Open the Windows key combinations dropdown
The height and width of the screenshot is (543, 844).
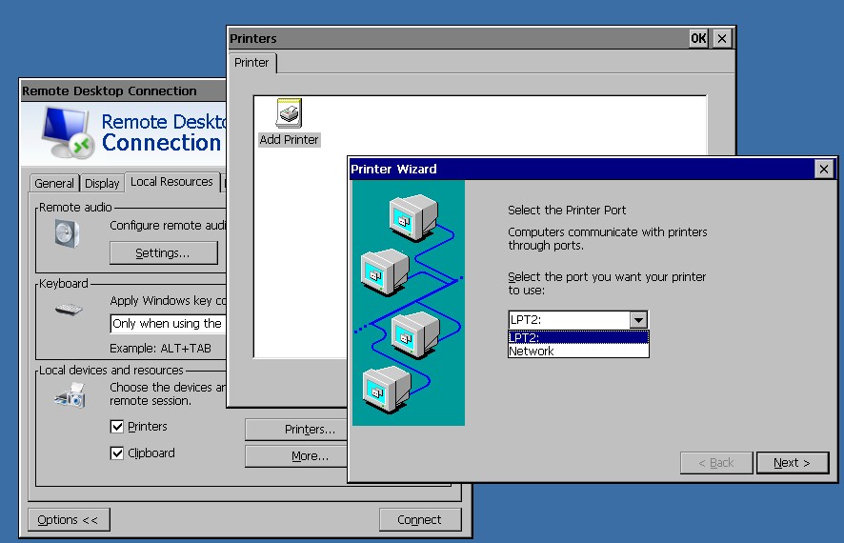168,324
